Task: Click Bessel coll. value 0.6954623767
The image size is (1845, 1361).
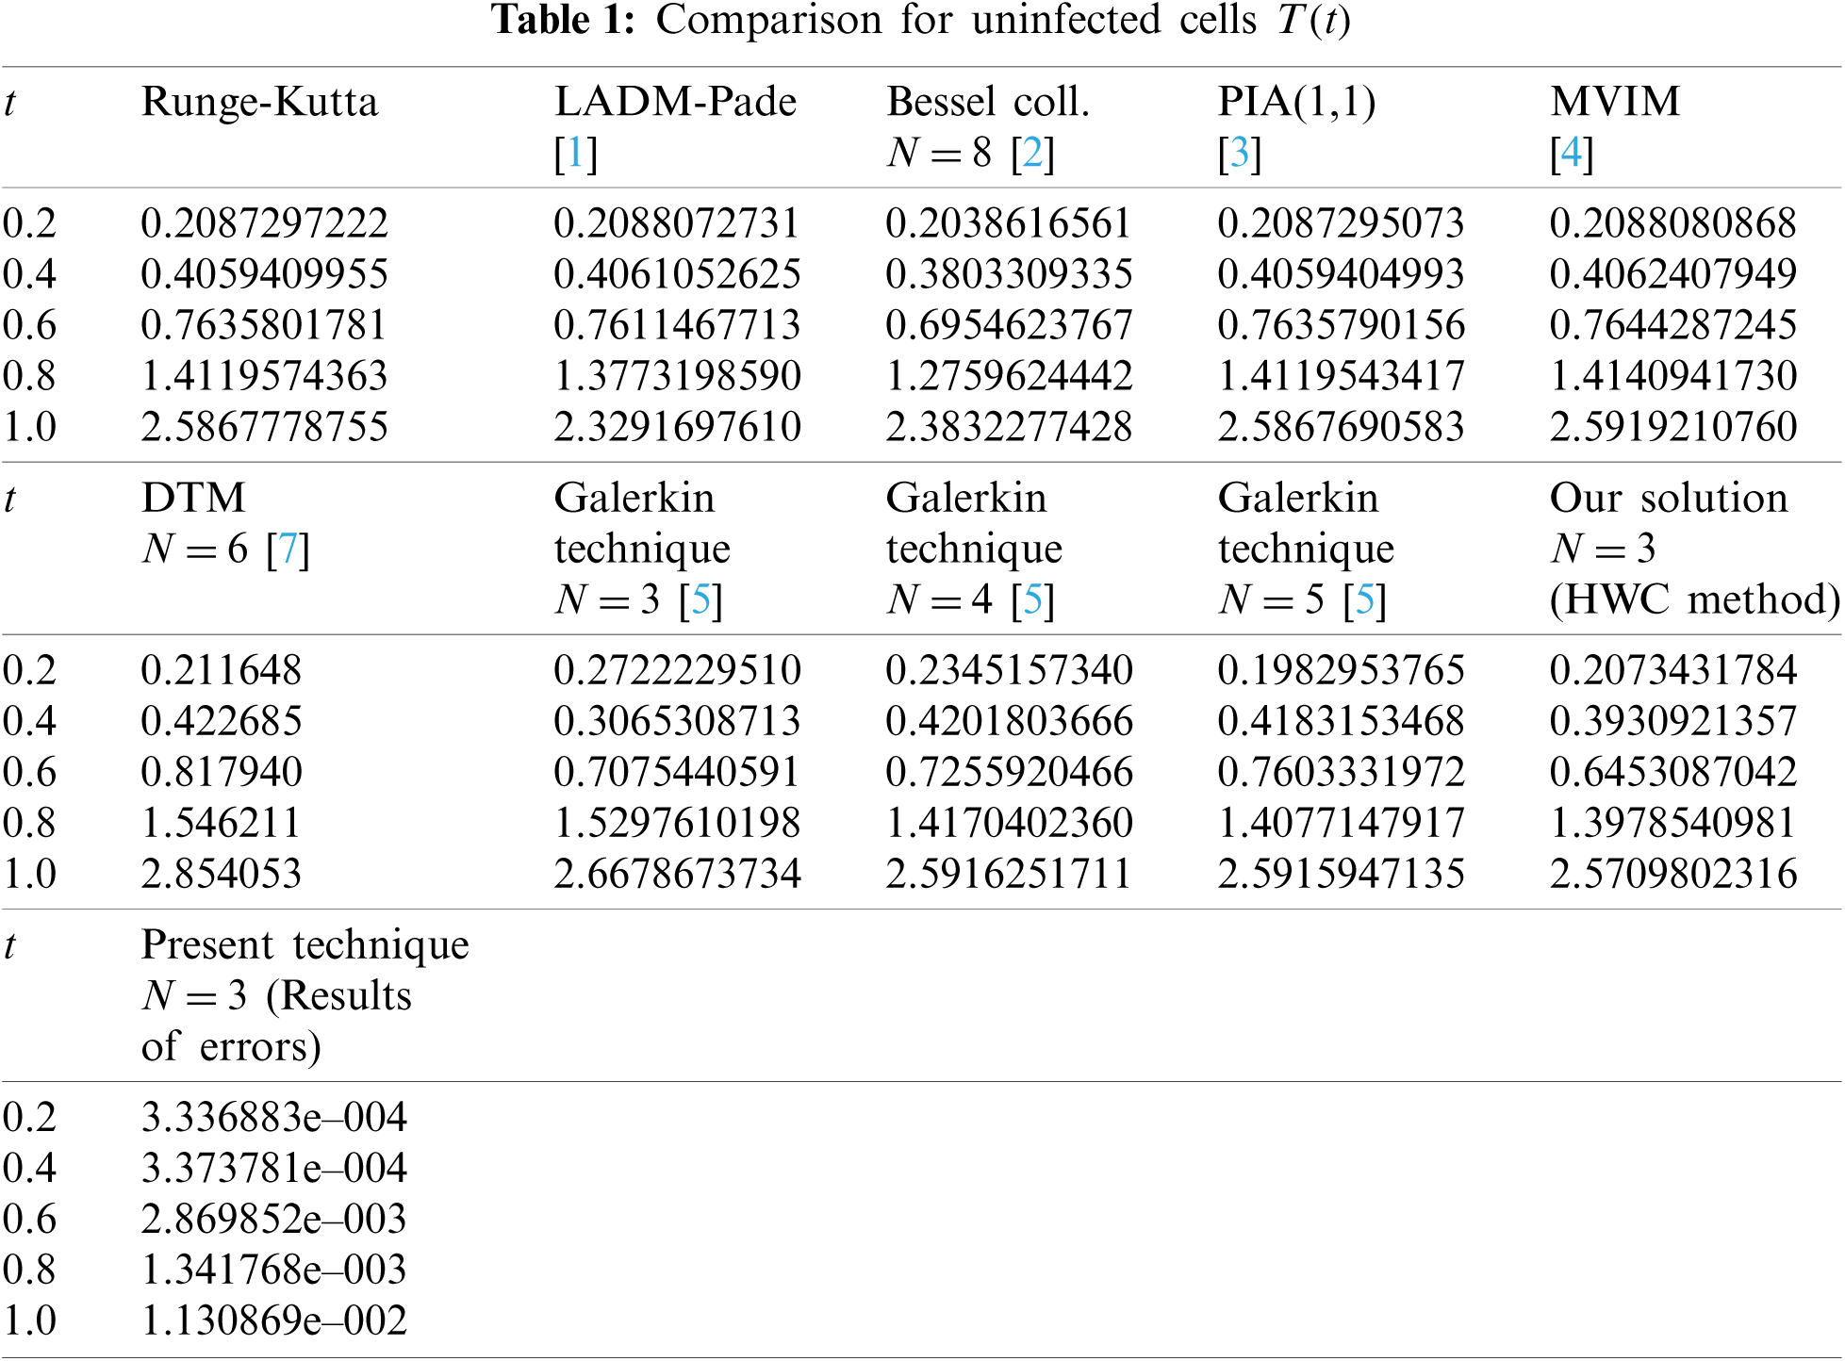Action: click(1009, 325)
